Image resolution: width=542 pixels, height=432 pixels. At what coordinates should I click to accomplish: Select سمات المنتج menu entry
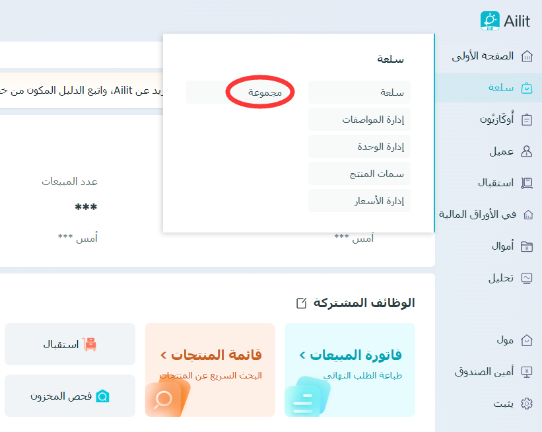pyautogui.click(x=359, y=174)
